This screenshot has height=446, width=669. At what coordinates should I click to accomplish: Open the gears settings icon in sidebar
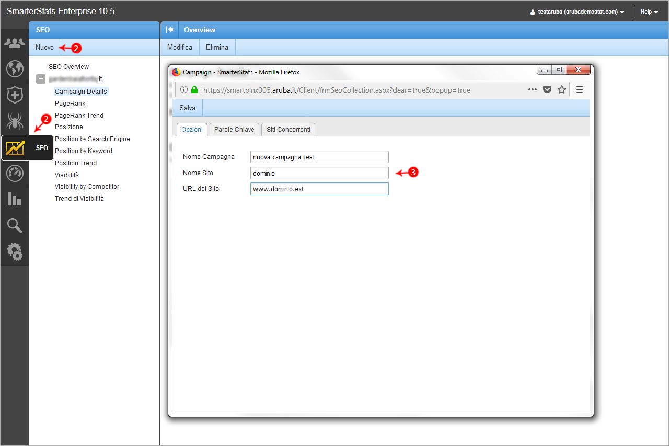[x=15, y=251]
